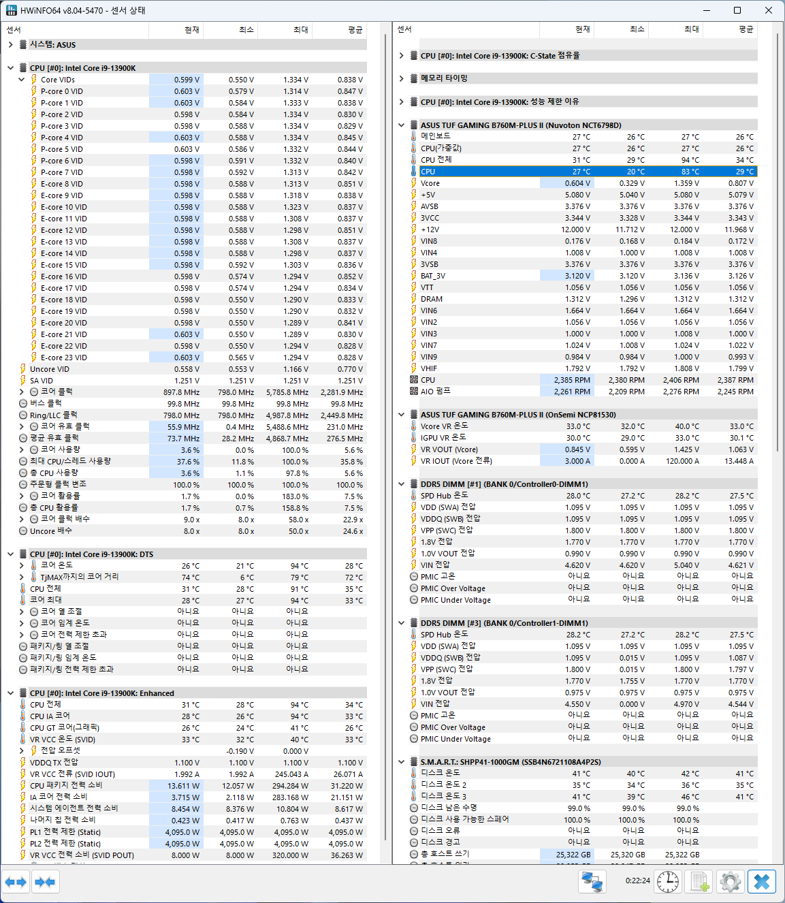
Task: Click the right pane 최대 column header
Action: tap(675, 29)
